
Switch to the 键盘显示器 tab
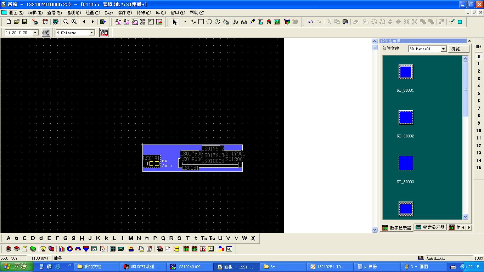(x=430, y=227)
